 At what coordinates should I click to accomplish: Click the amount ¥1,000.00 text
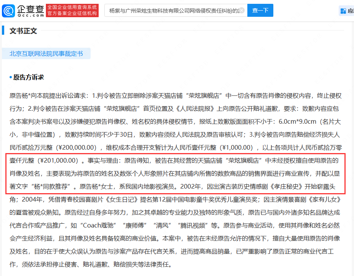click(237, 148)
